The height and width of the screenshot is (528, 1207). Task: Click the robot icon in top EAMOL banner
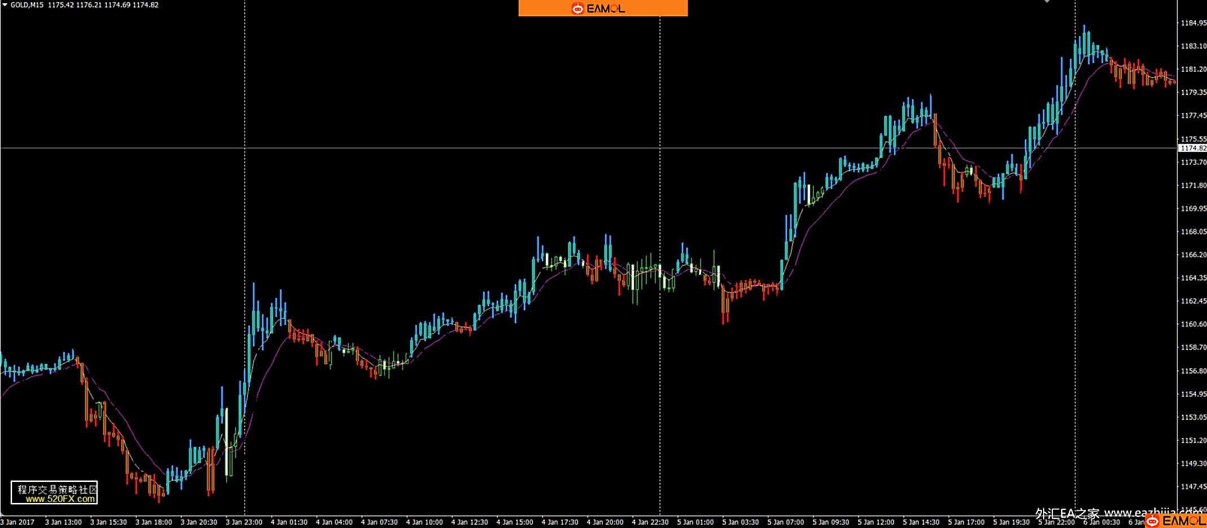click(577, 8)
